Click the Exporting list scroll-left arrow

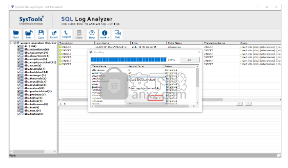coord(93,106)
